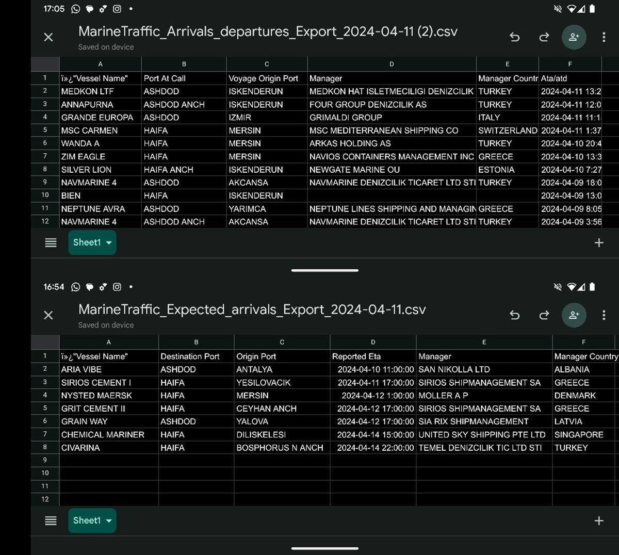Viewport: 619px width, 555px height.
Task: Close the Expected_arrivals CSV file
Action: [48, 315]
